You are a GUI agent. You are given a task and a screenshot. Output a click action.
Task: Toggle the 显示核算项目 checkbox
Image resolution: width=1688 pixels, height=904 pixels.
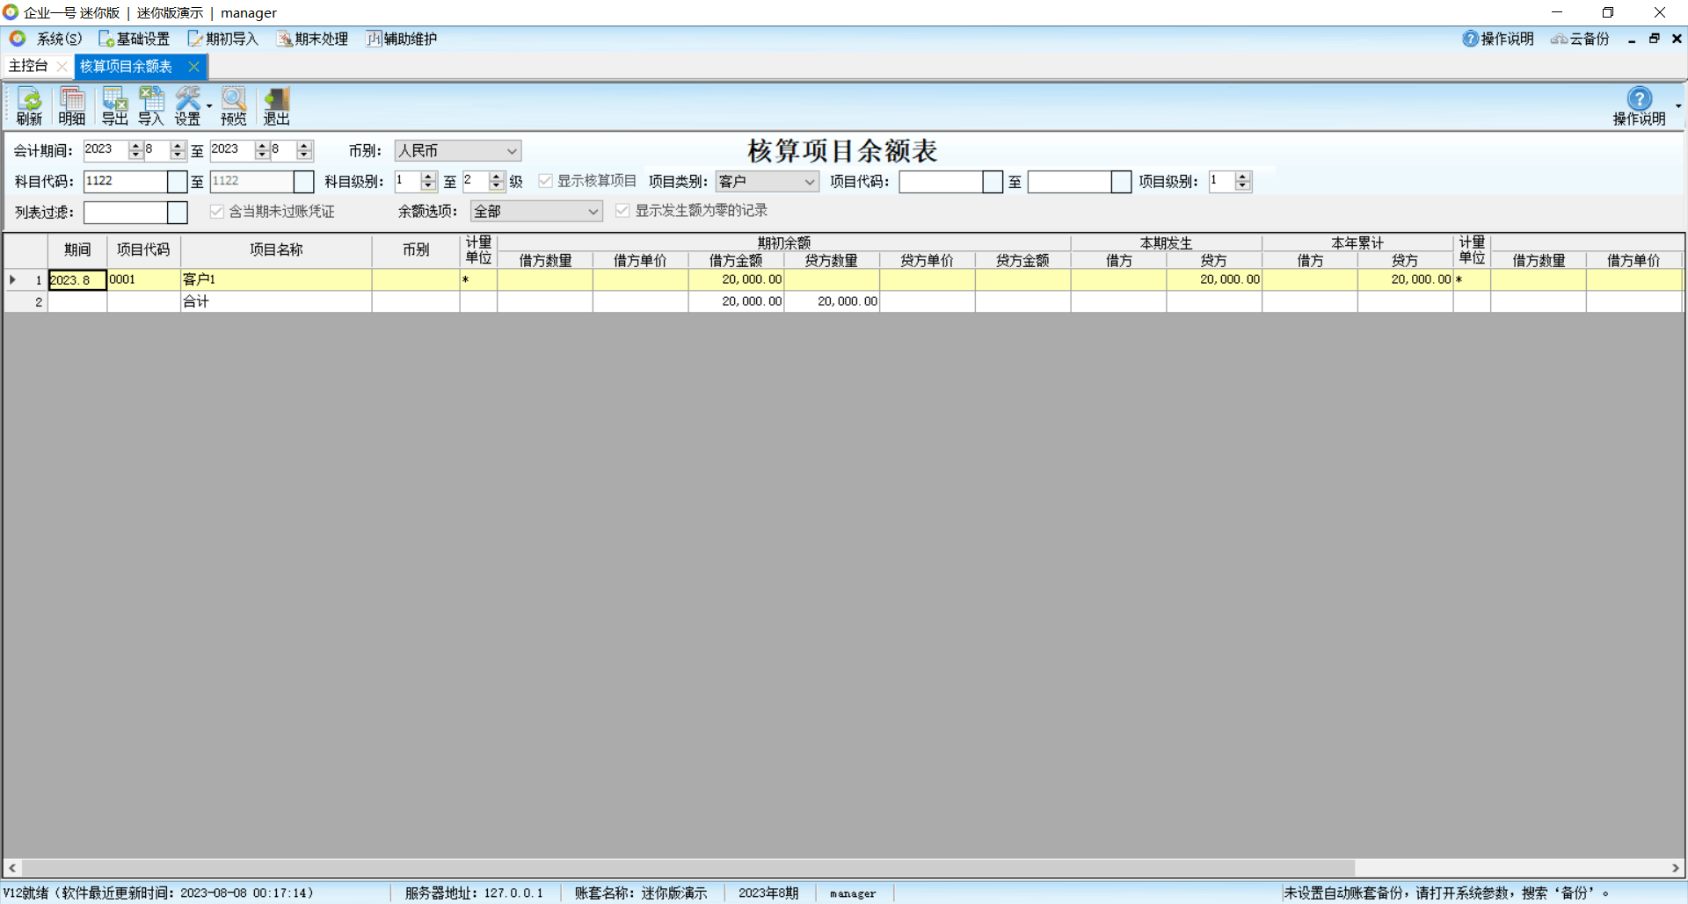coord(546,181)
